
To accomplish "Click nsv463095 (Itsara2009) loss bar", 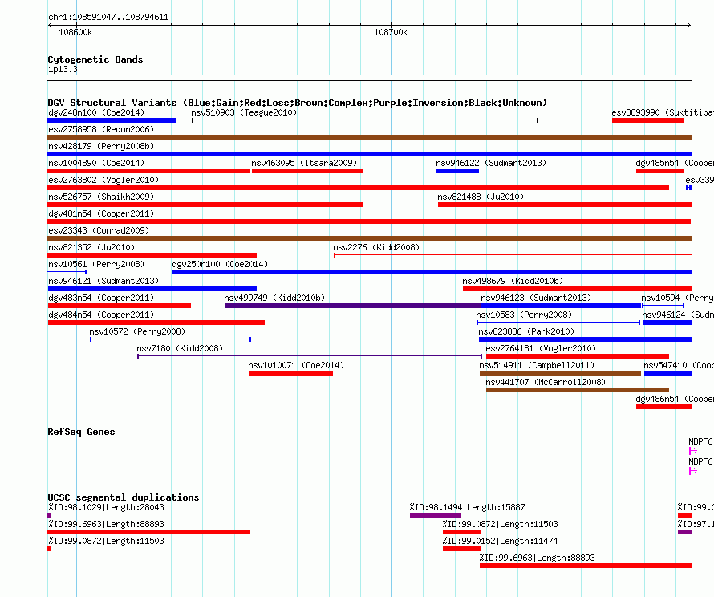I will click(x=307, y=171).
